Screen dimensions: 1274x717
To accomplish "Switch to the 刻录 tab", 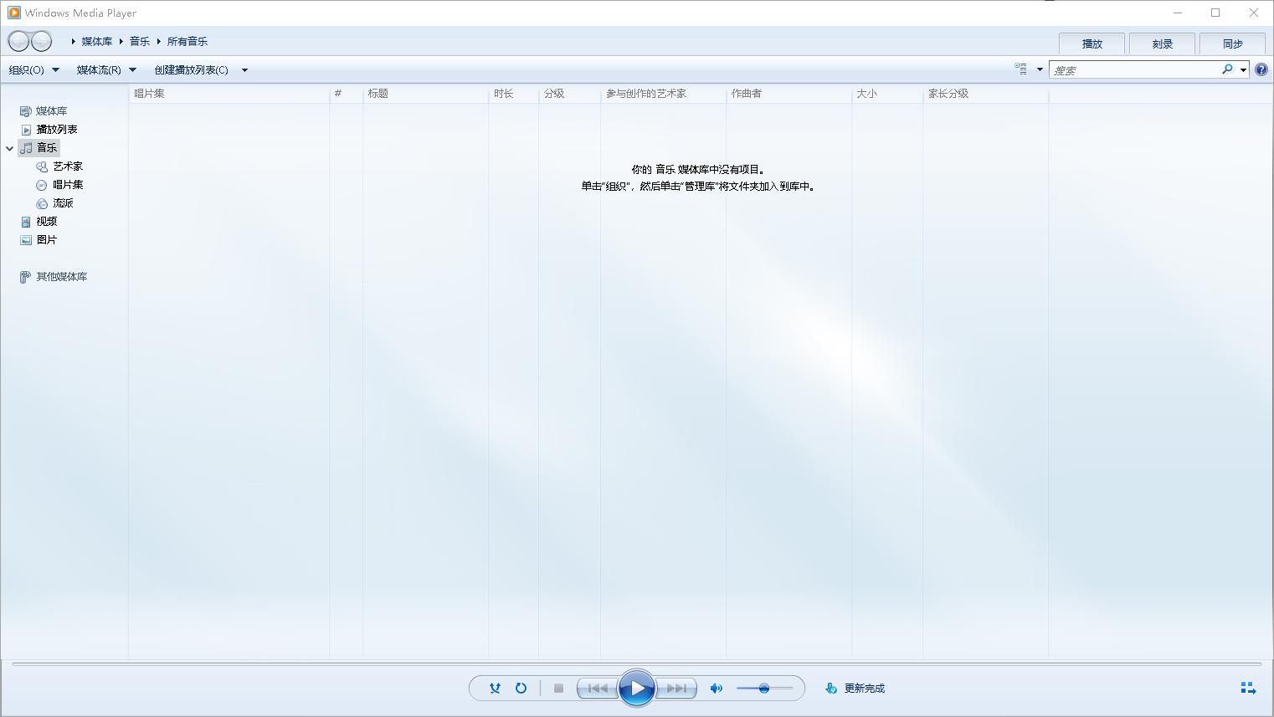I will [x=1162, y=44].
